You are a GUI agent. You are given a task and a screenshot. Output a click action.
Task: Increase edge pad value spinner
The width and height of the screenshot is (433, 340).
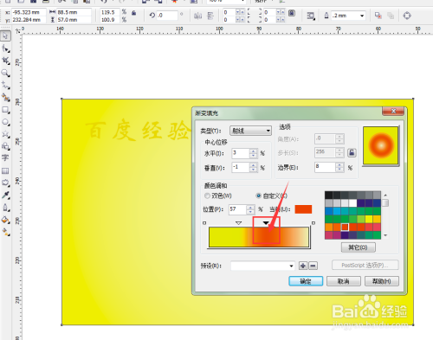(339, 165)
